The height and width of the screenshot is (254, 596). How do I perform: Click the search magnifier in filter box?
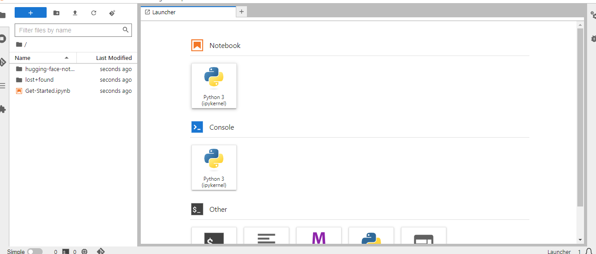click(x=126, y=30)
